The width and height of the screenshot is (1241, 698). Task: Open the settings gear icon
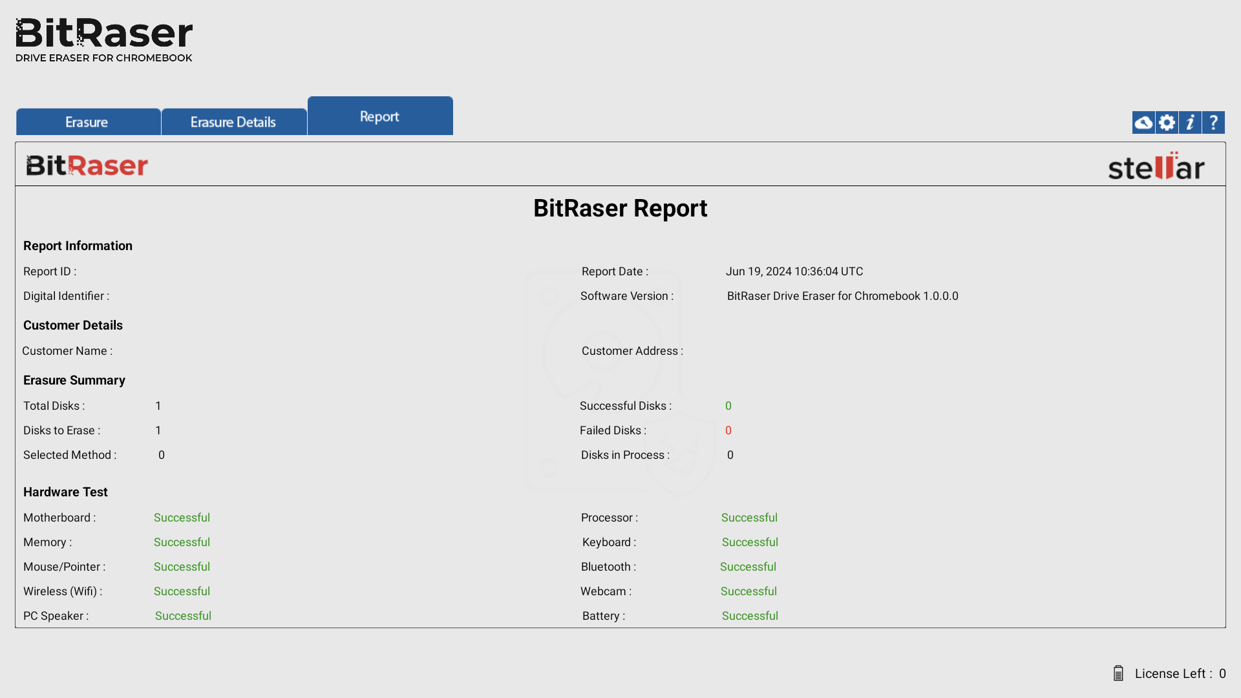tap(1167, 122)
